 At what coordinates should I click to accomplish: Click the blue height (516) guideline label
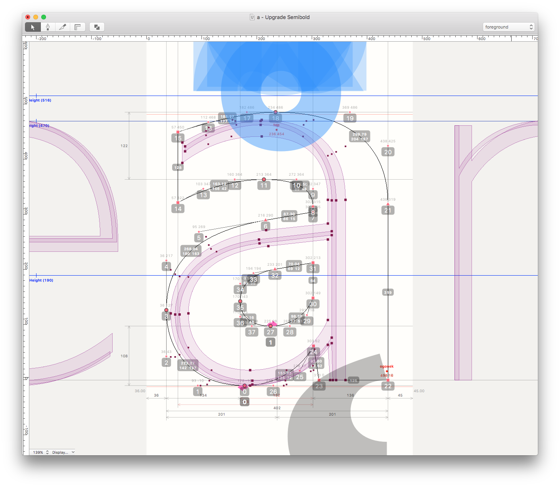click(40, 100)
